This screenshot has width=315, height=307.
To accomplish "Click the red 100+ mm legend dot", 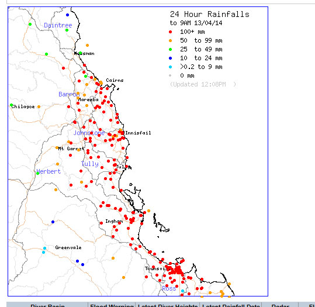I will (x=171, y=32).
